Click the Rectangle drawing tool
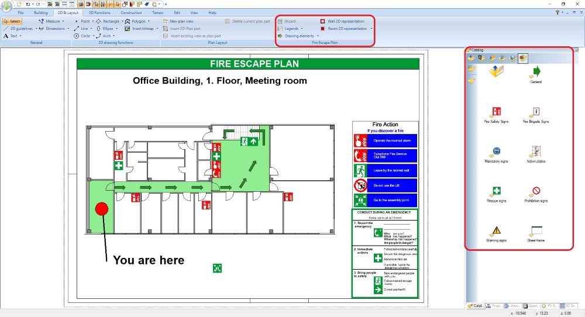Viewport: 585px width, 317px height. point(108,21)
